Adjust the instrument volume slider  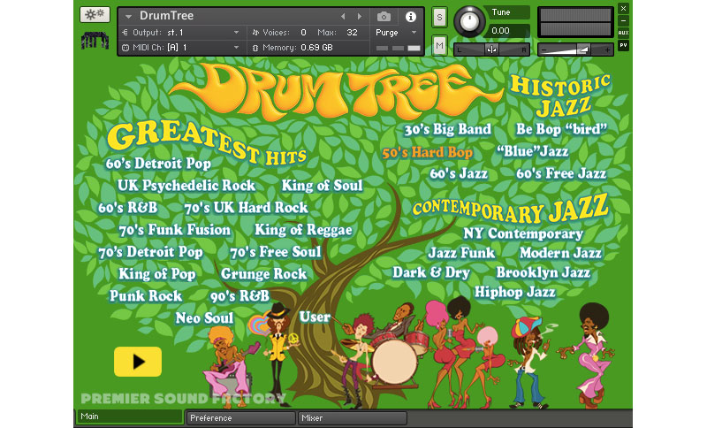pos(575,50)
